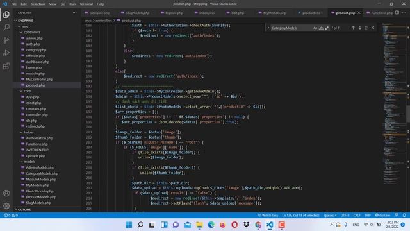Image resolution: width=410 pixels, height=231 pixels.
Task: Open the Terminal menu
Action: pos(86,4)
